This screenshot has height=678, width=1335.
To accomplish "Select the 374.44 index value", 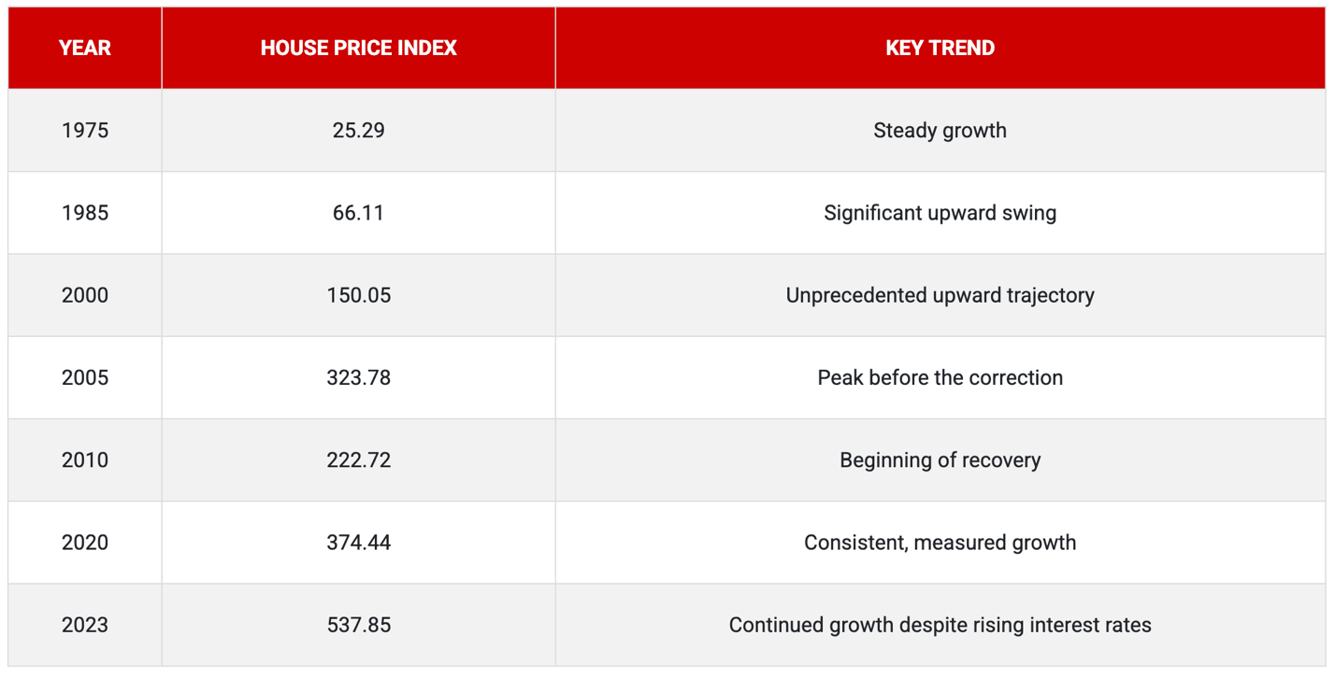I will pos(359,543).
